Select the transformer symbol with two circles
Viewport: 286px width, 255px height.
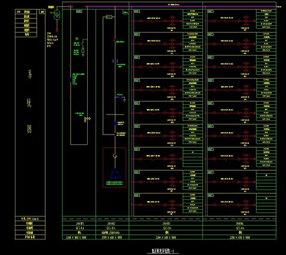[x=57, y=15]
